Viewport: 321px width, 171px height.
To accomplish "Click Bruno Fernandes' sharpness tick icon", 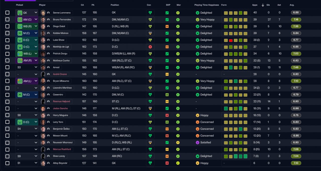I will (167, 19).
